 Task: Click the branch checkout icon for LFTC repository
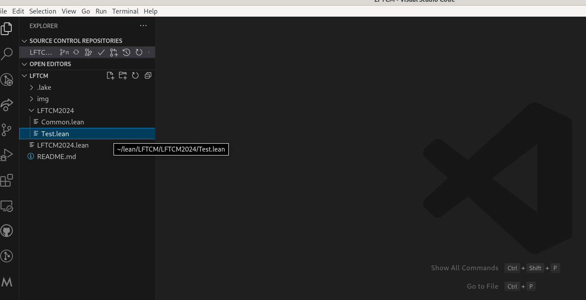tap(64, 52)
